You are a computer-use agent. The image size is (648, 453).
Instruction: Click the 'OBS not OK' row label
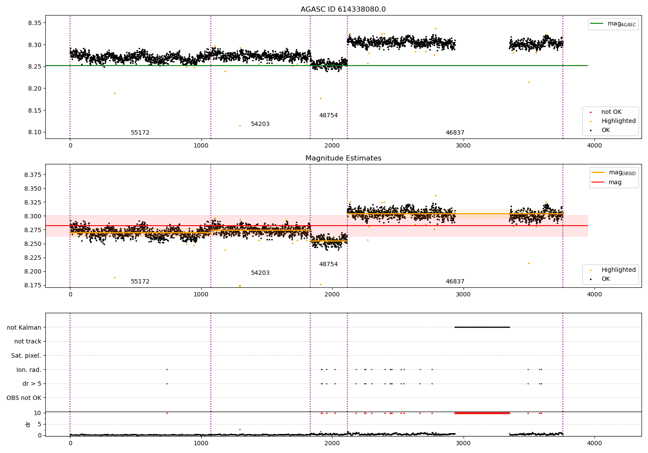(x=24, y=398)
